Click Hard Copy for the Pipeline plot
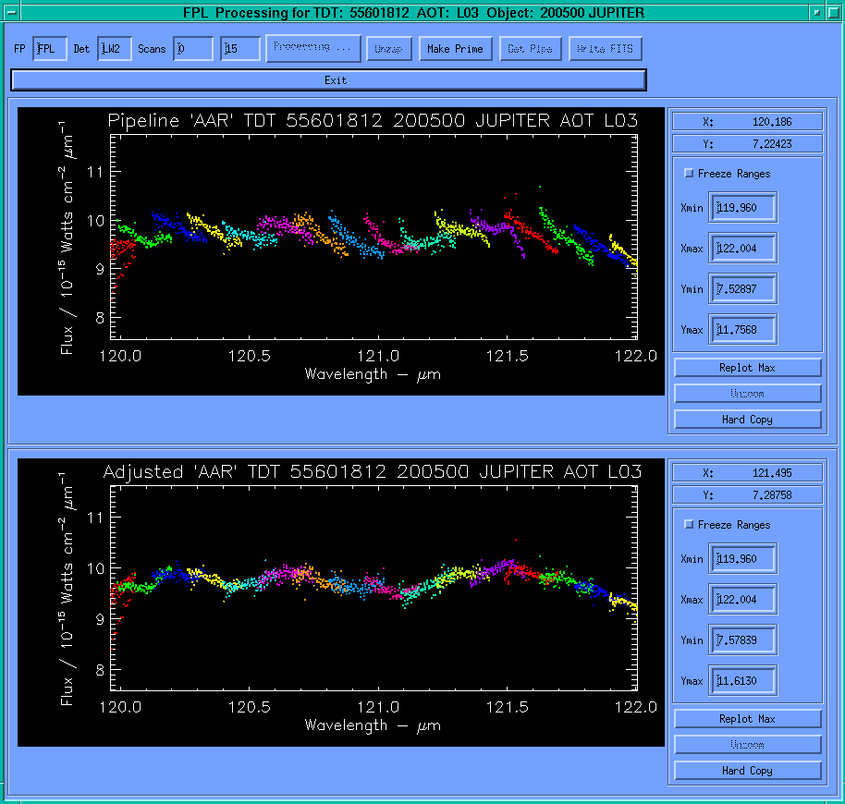The width and height of the screenshot is (845, 804). point(747,420)
